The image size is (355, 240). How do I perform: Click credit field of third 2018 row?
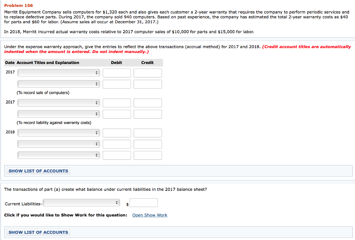(148, 155)
